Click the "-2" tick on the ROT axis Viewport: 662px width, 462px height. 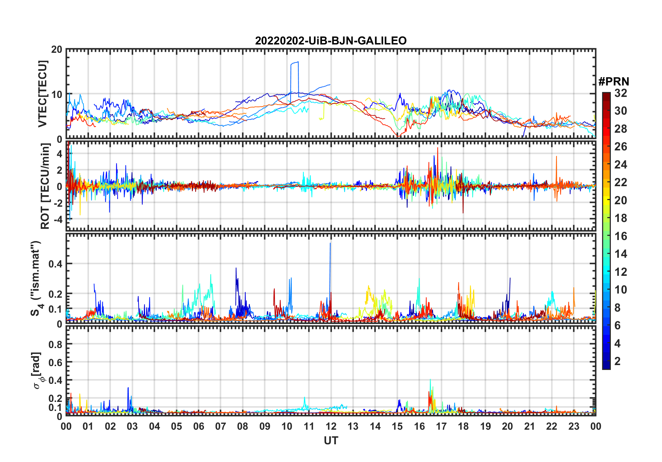click(58, 203)
